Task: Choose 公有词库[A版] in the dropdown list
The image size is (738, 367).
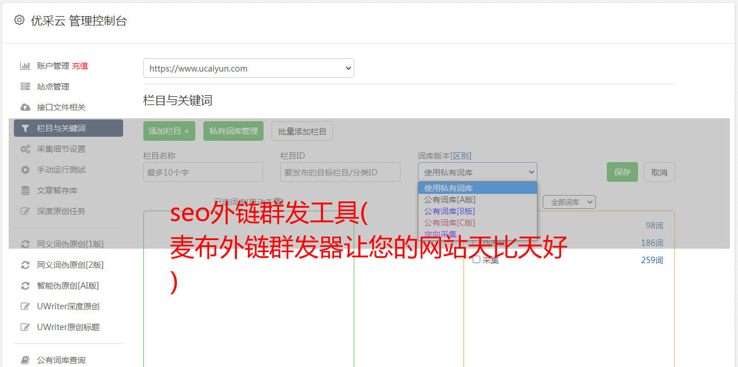Action: (477, 200)
